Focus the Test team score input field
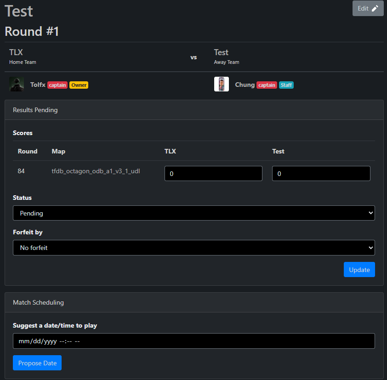The width and height of the screenshot is (387, 380). (x=321, y=174)
